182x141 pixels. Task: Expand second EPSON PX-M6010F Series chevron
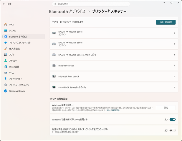(x=174, y=44)
